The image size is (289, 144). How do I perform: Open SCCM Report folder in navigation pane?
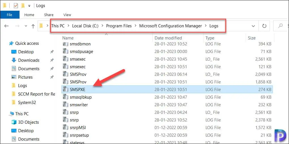coord(37,94)
